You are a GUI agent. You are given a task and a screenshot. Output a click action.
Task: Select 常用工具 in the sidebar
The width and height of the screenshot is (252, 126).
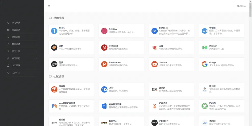click(x=16, y=51)
